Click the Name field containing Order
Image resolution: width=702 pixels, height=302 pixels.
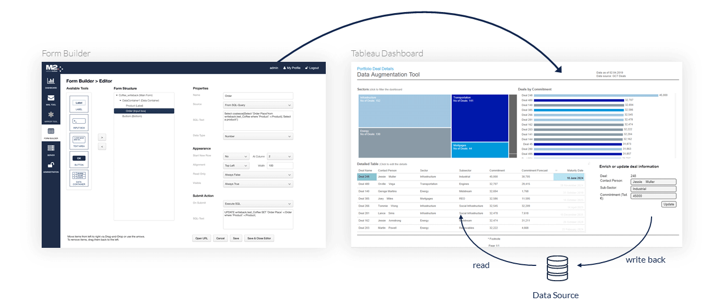(258, 96)
